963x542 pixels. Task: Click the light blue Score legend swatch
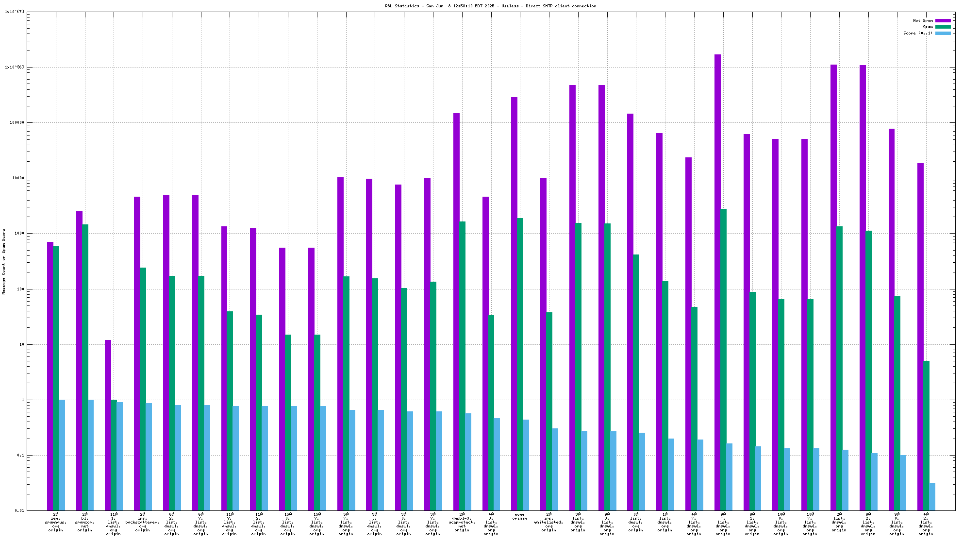943,33
